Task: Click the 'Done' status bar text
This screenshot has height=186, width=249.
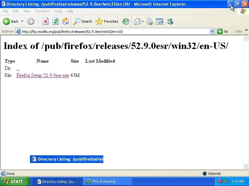Action: pyautogui.click(x=11, y=174)
